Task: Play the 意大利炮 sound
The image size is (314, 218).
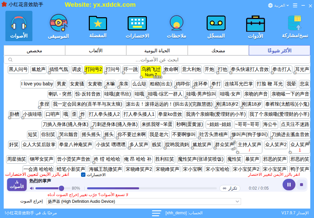Action: [191, 70]
